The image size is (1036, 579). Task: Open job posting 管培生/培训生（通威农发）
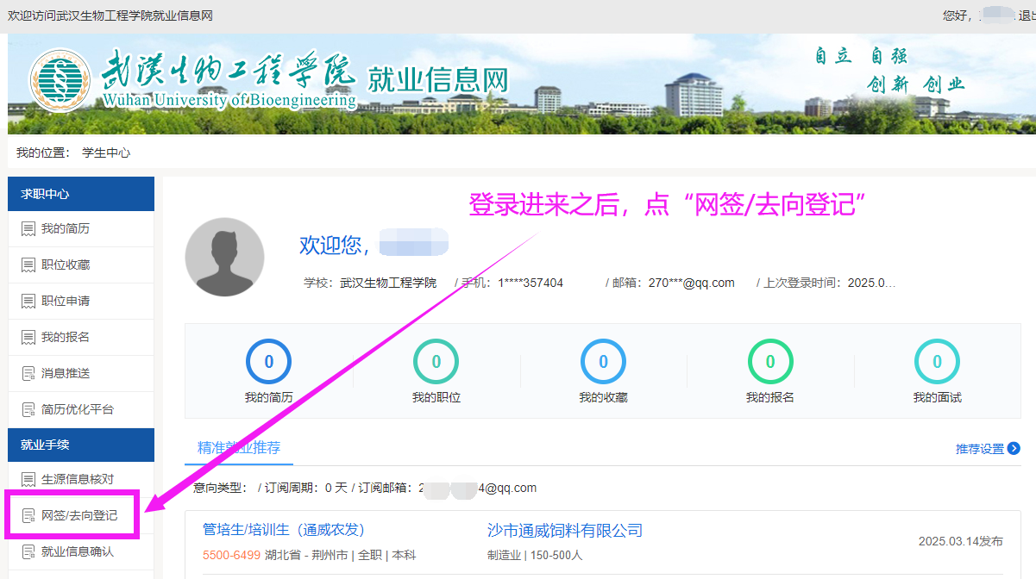pos(284,530)
